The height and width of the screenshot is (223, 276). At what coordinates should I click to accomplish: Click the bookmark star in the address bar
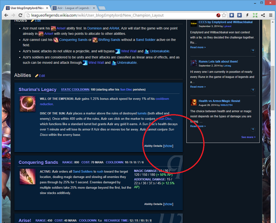224,15
